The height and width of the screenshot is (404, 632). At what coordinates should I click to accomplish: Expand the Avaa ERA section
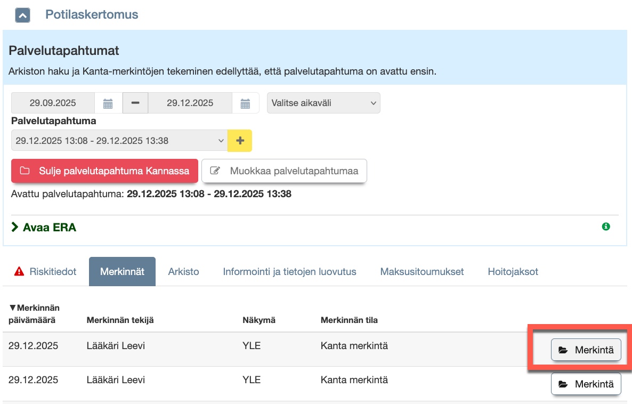[44, 228]
